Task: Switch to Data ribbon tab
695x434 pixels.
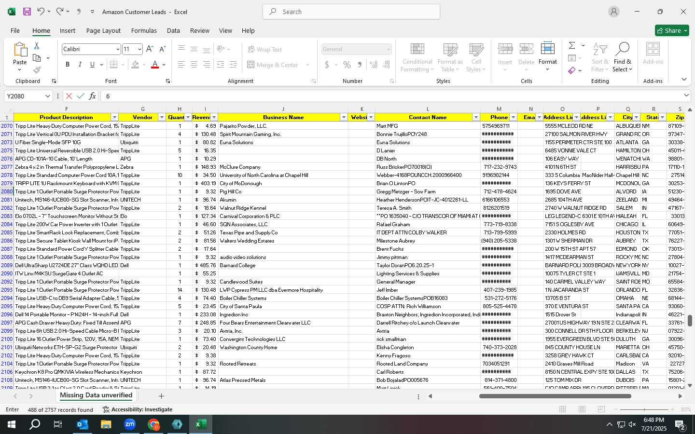Action: click(173, 30)
